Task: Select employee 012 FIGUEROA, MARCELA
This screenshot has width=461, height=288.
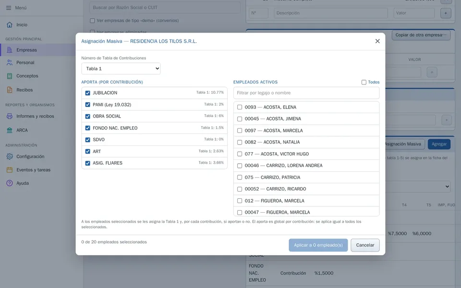Action: [240, 201]
